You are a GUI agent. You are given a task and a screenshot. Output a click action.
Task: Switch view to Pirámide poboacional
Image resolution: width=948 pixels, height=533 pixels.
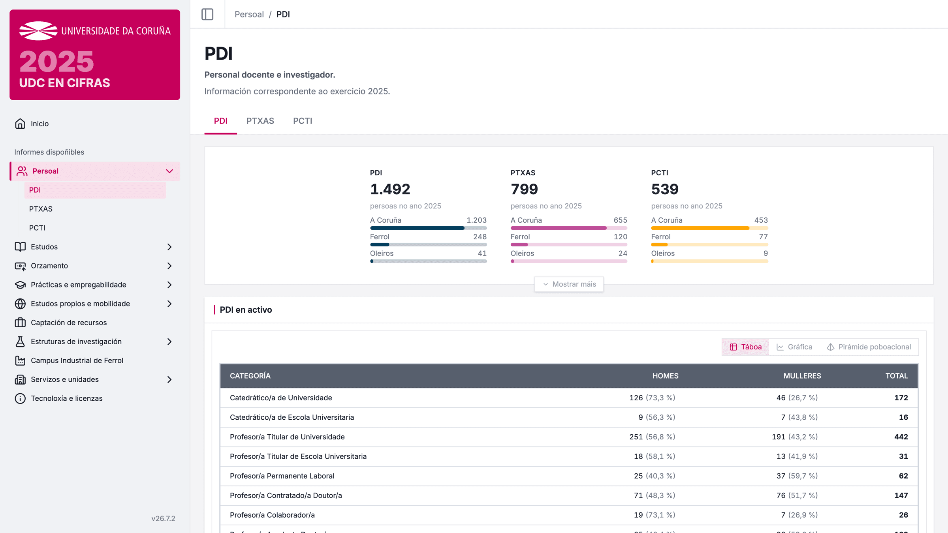coord(869,347)
